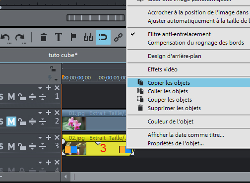The image size is (250, 183).
Task: Choose 'Supprimer les objets' menu entry
Action: click(188, 108)
